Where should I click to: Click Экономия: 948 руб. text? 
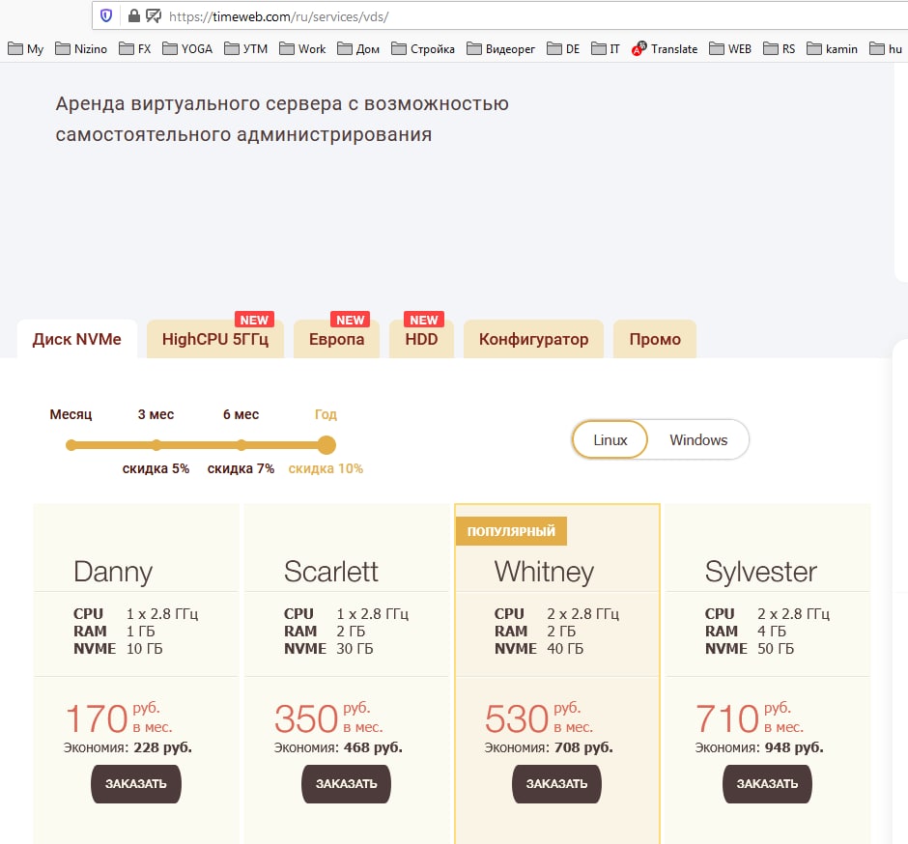[x=759, y=747]
